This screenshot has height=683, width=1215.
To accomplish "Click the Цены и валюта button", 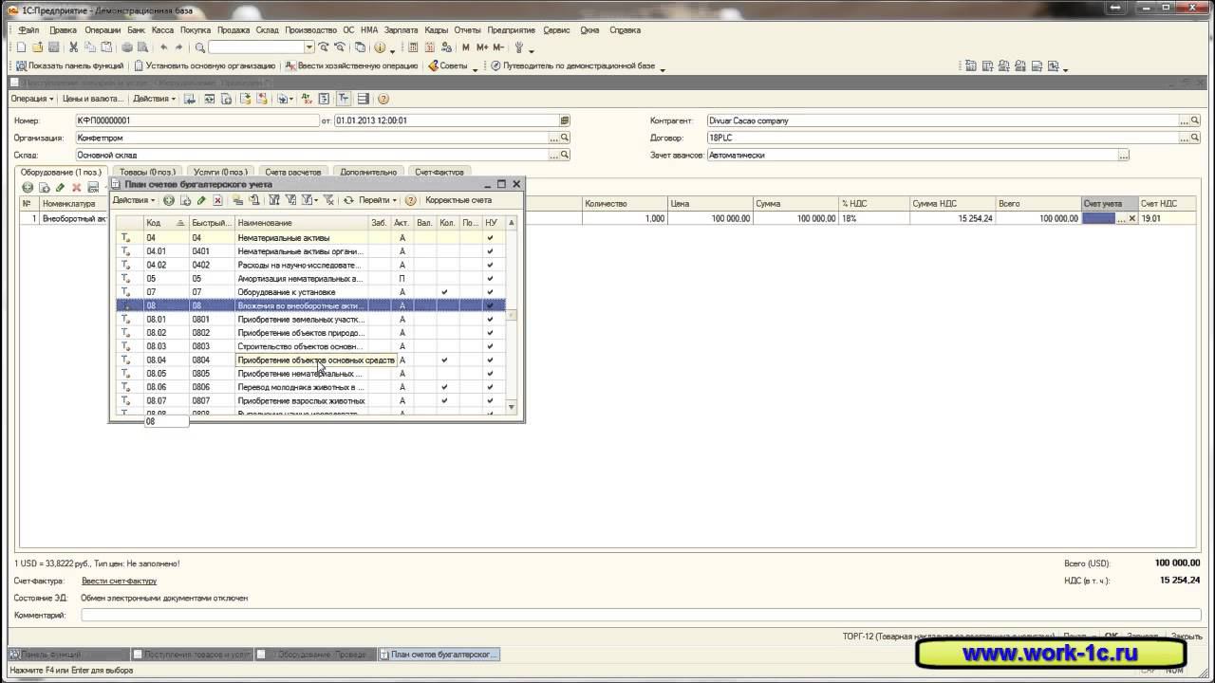I will (x=93, y=99).
